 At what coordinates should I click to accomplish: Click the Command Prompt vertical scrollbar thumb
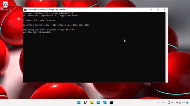pyautogui.click(x=167, y=16)
